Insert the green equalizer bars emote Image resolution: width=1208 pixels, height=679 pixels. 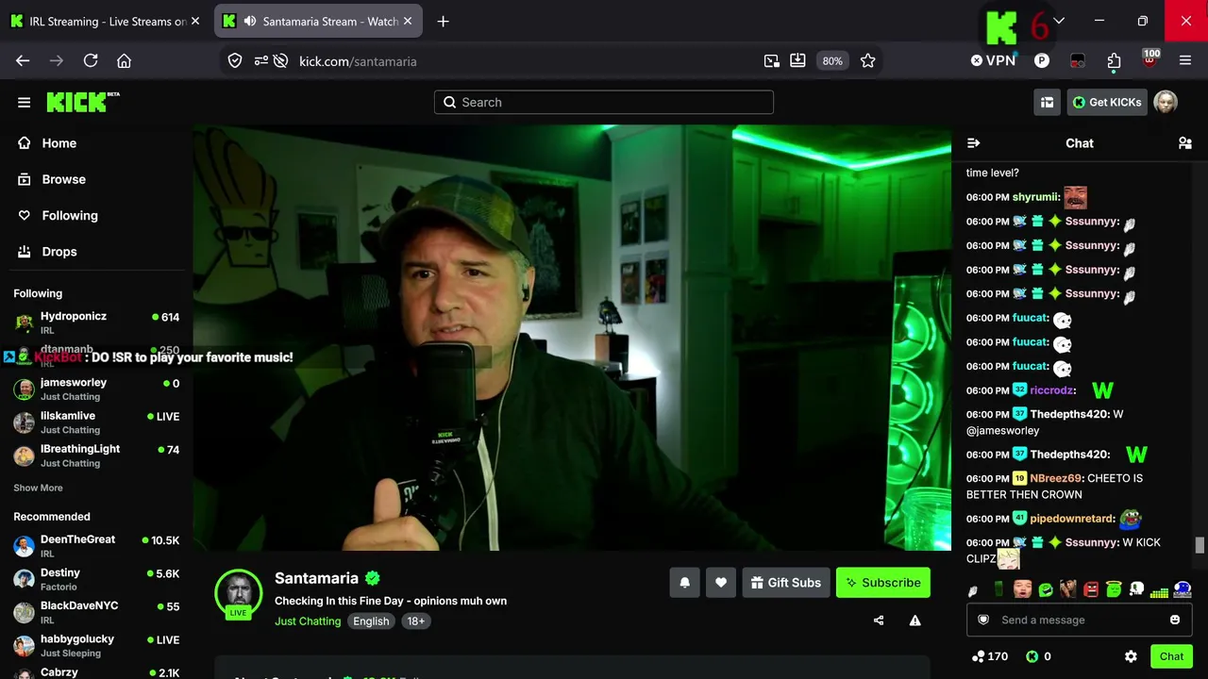pos(1159,591)
